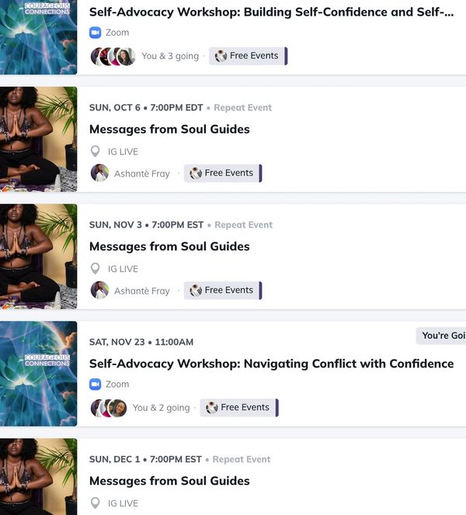Click Ashantè Fray's avatar in Nov 3 event
466x515 pixels.
(x=99, y=290)
